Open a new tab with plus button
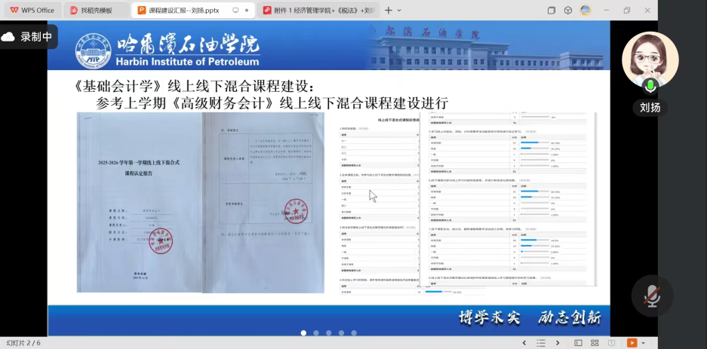Viewport: 707px width, 349px height. [389, 11]
